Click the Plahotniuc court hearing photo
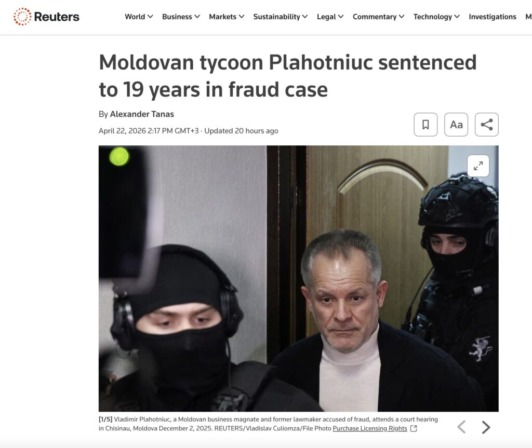The image size is (532, 448). click(x=299, y=278)
